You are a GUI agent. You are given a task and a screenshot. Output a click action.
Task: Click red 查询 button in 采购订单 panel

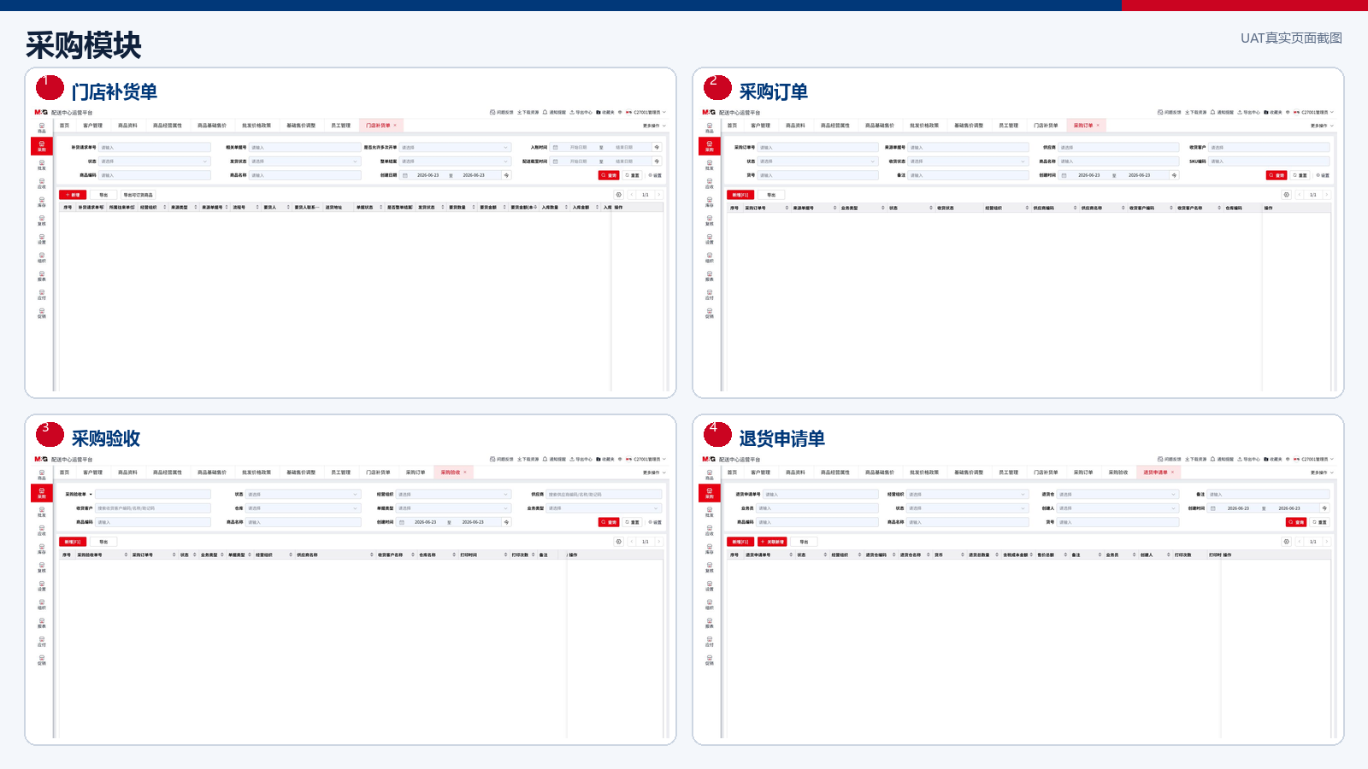pyautogui.click(x=1277, y=175)
